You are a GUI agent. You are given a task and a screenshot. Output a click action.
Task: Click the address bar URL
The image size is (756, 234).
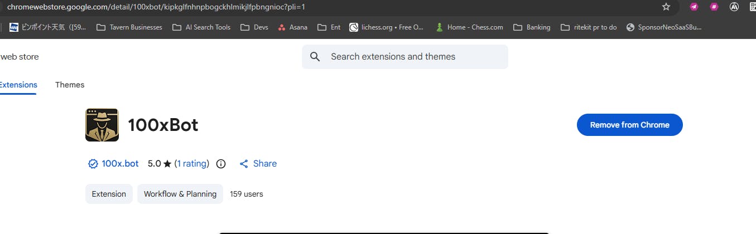click(156, 7)
